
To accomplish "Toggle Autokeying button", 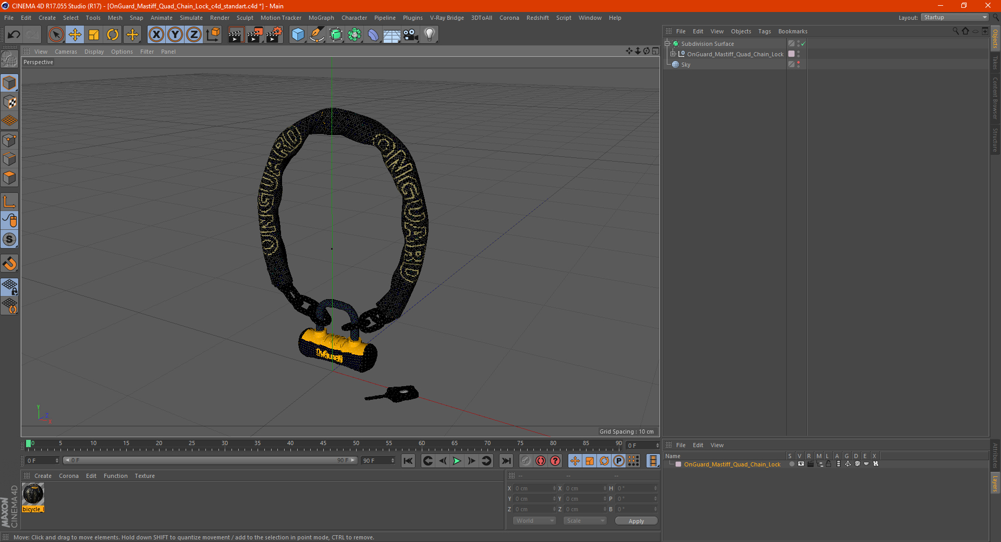I will [x=541, y=461].
